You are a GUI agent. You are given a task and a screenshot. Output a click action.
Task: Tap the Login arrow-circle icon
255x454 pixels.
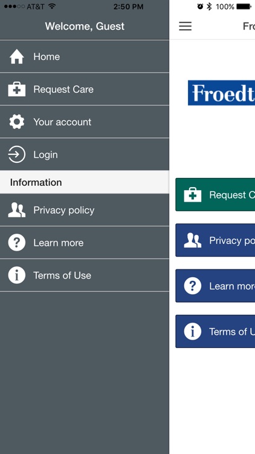[17, 154]
